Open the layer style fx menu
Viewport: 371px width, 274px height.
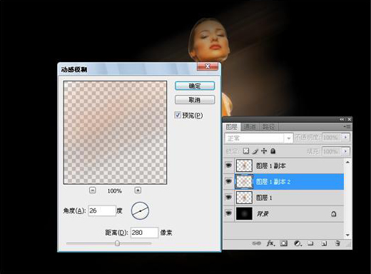click(x=270, y=243)
